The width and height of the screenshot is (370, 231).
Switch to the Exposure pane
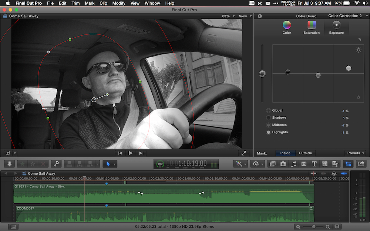click(336, 27)
